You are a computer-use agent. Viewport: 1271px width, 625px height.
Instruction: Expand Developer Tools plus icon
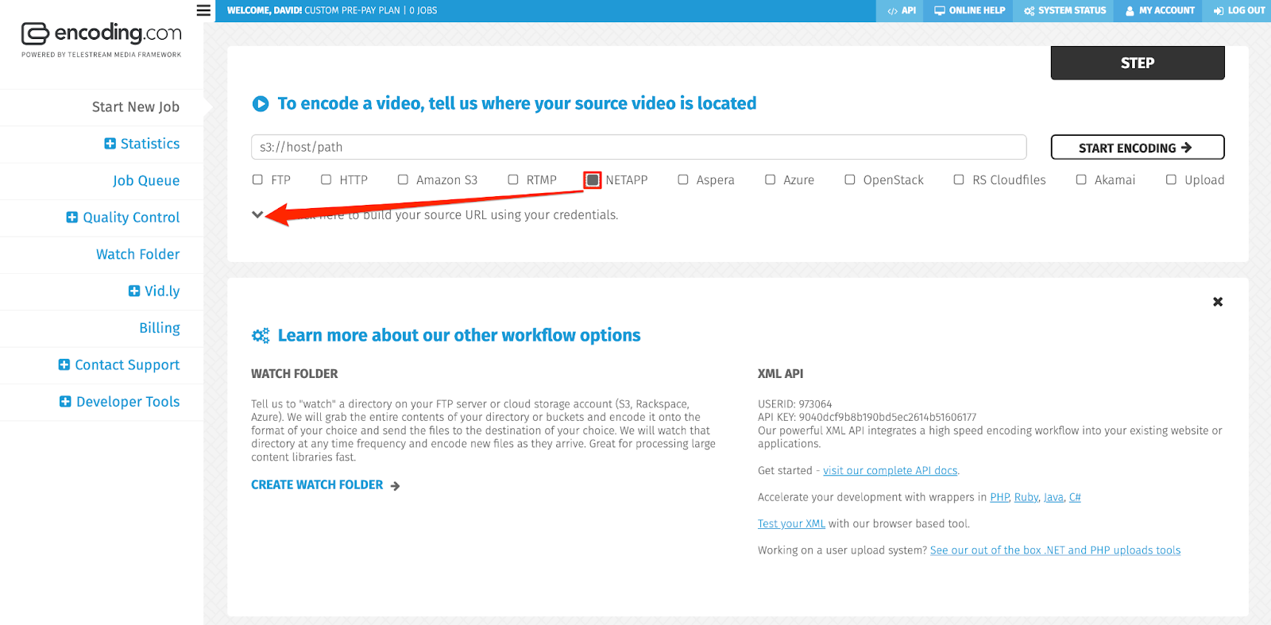click(65, 402)
